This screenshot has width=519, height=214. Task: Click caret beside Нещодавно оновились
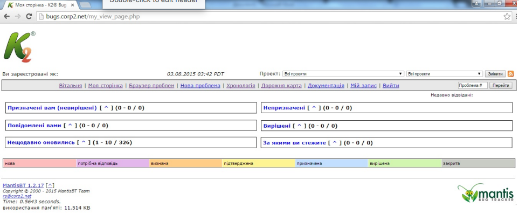tap(84, 142)
